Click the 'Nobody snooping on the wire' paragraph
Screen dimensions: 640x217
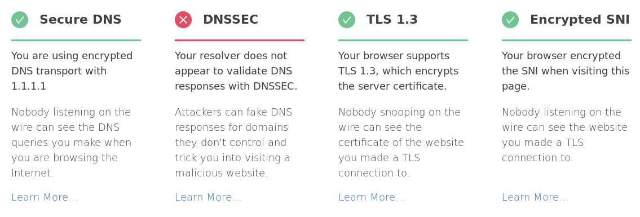pos(401,143)
